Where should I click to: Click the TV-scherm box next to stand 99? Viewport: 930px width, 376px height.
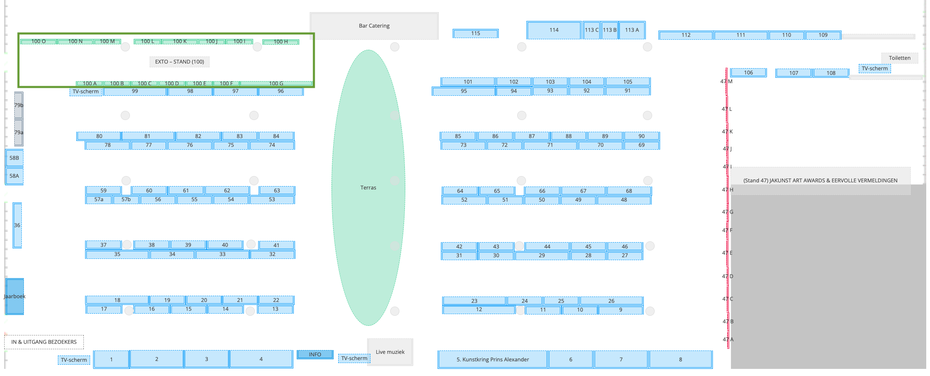85,92
